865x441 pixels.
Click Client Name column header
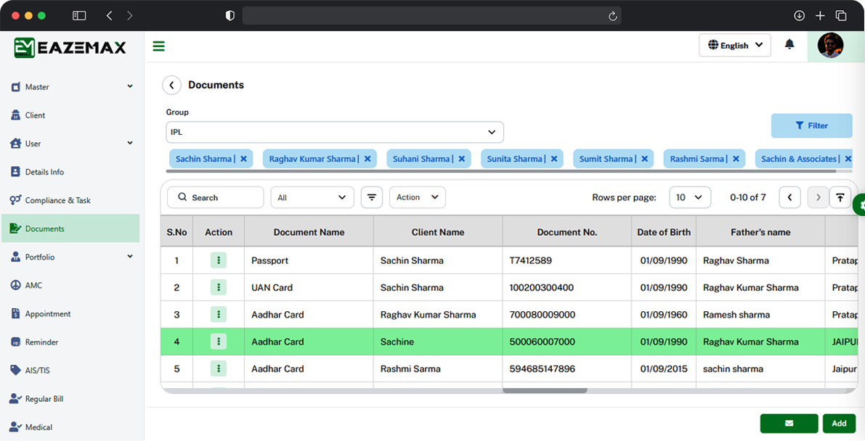tap(438, 232)
